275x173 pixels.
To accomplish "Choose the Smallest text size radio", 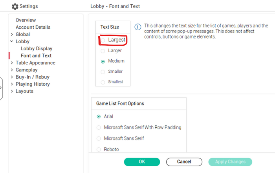I will (x=103, y=82).
